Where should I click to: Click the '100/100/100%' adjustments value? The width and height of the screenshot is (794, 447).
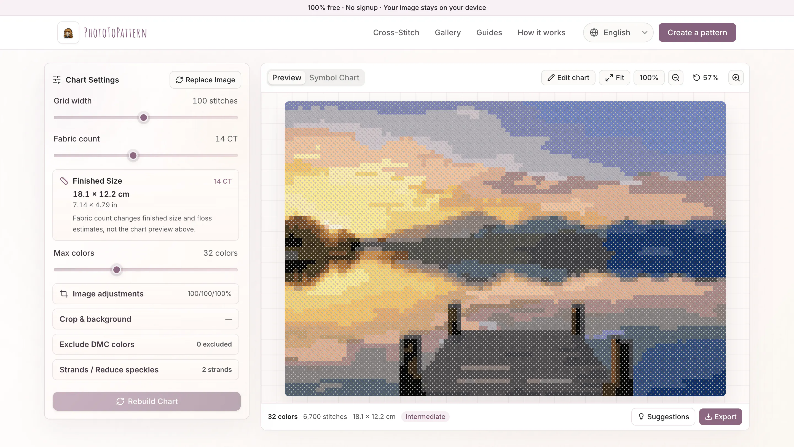(x=209, y=294)
